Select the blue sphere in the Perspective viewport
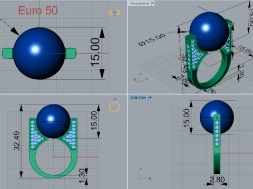Image resolution: width=253 pixels, height=189 pixels. (209, 31)
